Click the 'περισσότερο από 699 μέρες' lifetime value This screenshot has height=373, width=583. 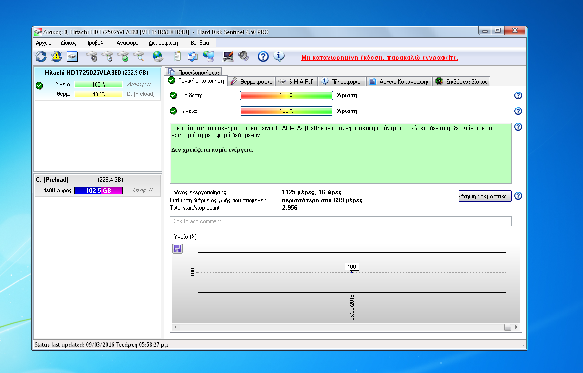point(322,200)
